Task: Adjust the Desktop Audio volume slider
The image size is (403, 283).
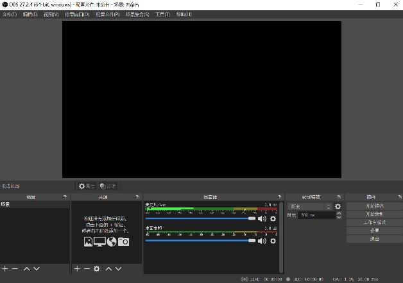Action: 200,241
